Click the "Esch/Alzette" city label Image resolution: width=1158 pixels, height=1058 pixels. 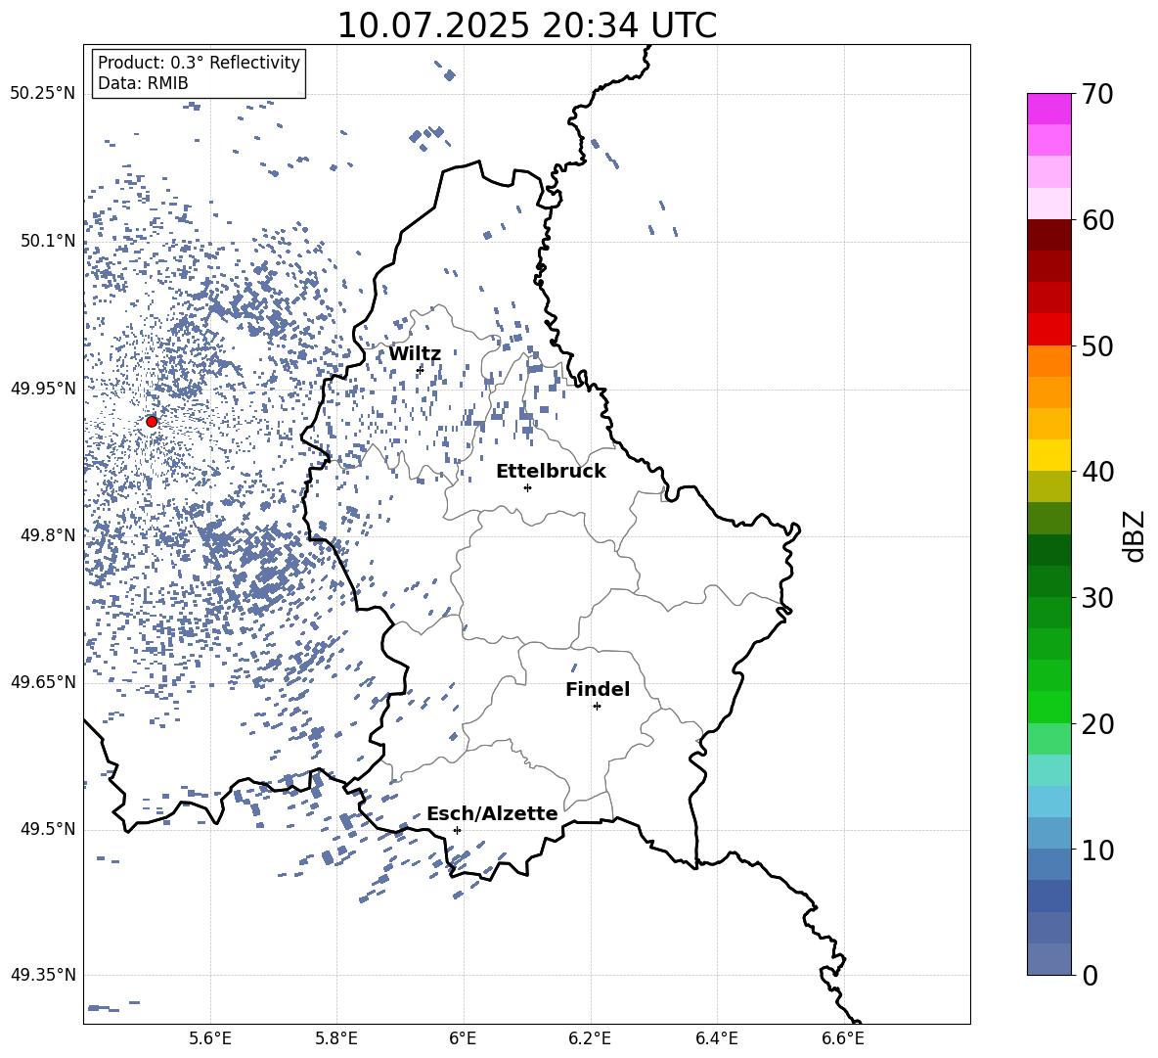[492, 813]
